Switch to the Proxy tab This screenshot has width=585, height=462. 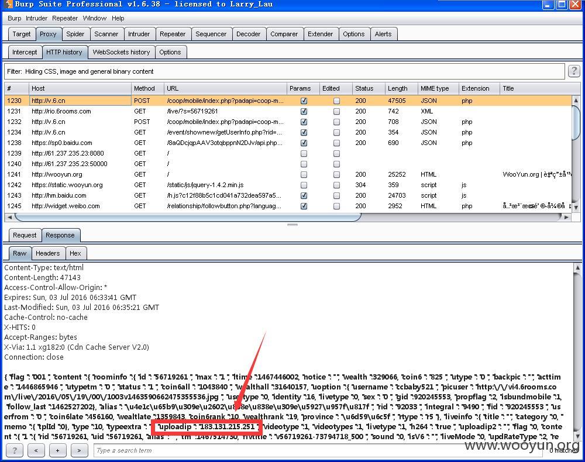click(48, 34)
